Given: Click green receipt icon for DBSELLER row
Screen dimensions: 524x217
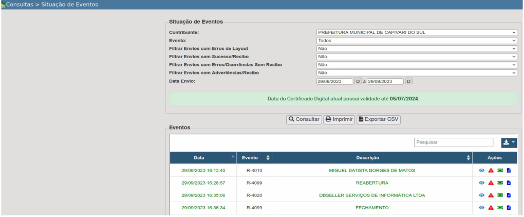Looking at the screenshot, I should point(500,195).
